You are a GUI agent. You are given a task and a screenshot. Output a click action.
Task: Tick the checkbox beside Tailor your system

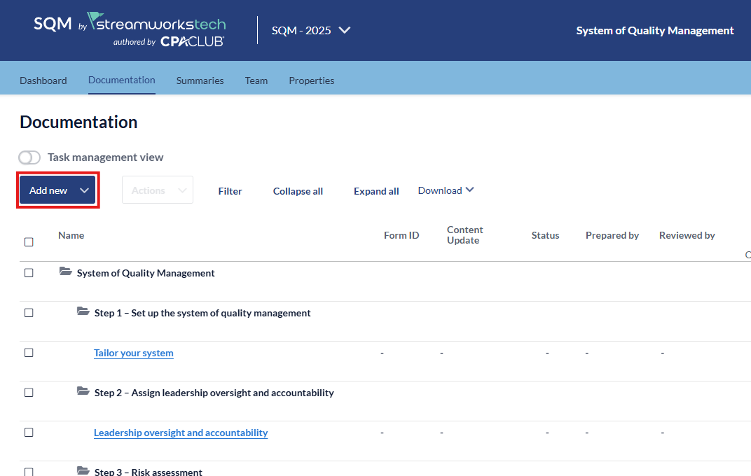click(29, 353)
